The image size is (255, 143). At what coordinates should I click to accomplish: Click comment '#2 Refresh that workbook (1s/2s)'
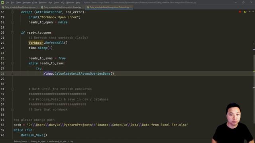[x=58, y=38]
